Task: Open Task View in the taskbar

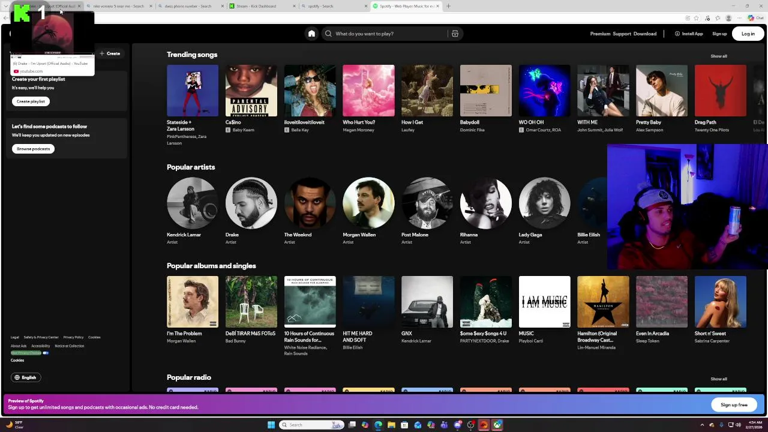Action: (x=352, y=425)
